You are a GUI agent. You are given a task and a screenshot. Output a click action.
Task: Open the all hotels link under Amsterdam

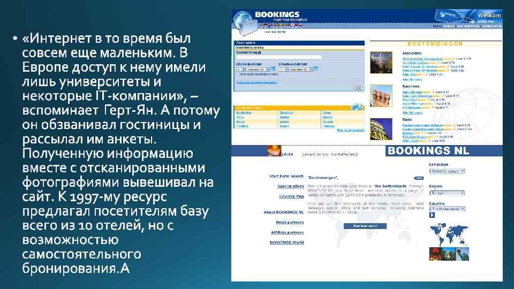click(412, 80)
